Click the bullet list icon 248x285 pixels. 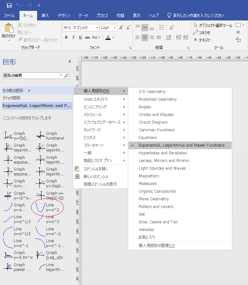tap(161, 27)
